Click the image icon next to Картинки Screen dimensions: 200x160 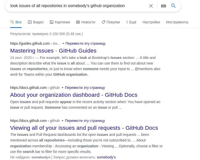51,22
